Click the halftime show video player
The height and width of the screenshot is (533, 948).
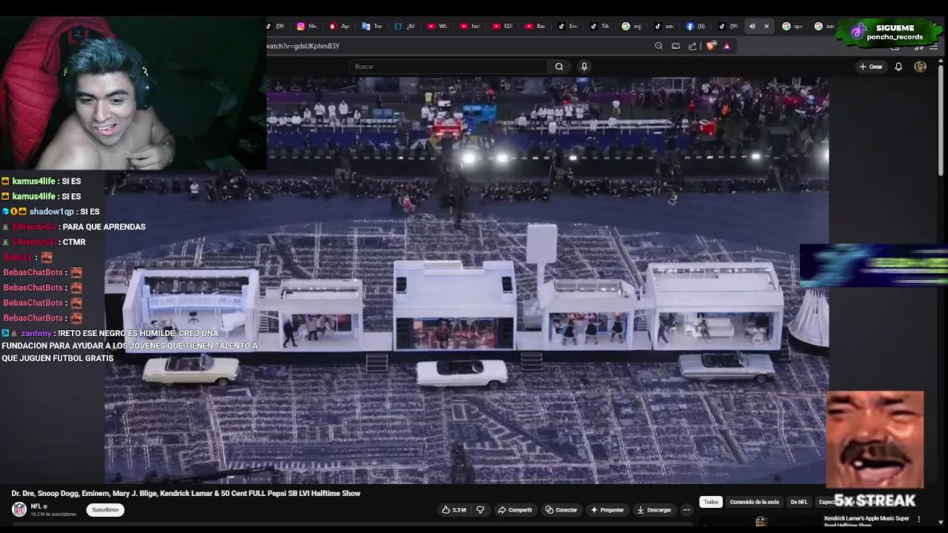(466, 280)
